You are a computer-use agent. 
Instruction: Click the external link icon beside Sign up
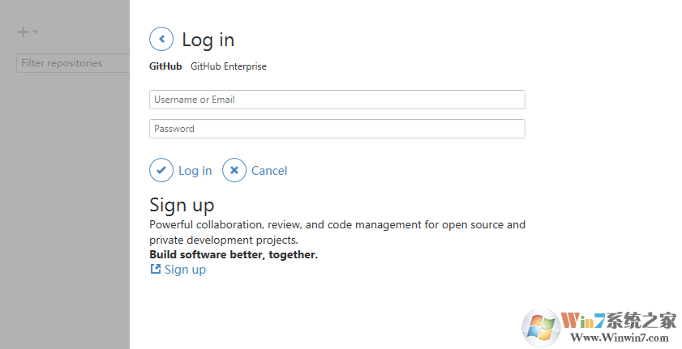click(x=156, y=270)
